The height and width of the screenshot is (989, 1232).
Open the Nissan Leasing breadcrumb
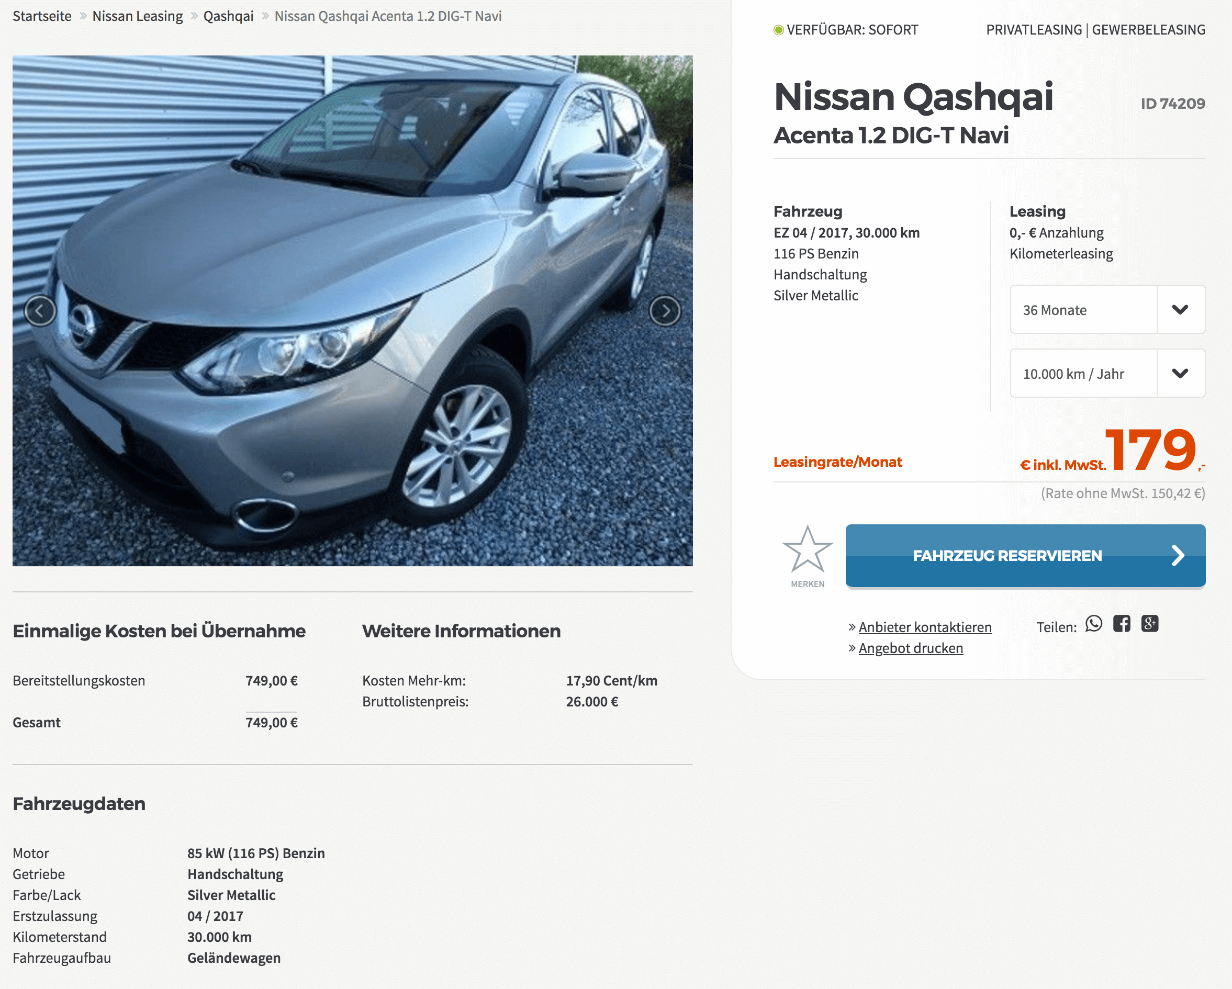click(138, 16)
